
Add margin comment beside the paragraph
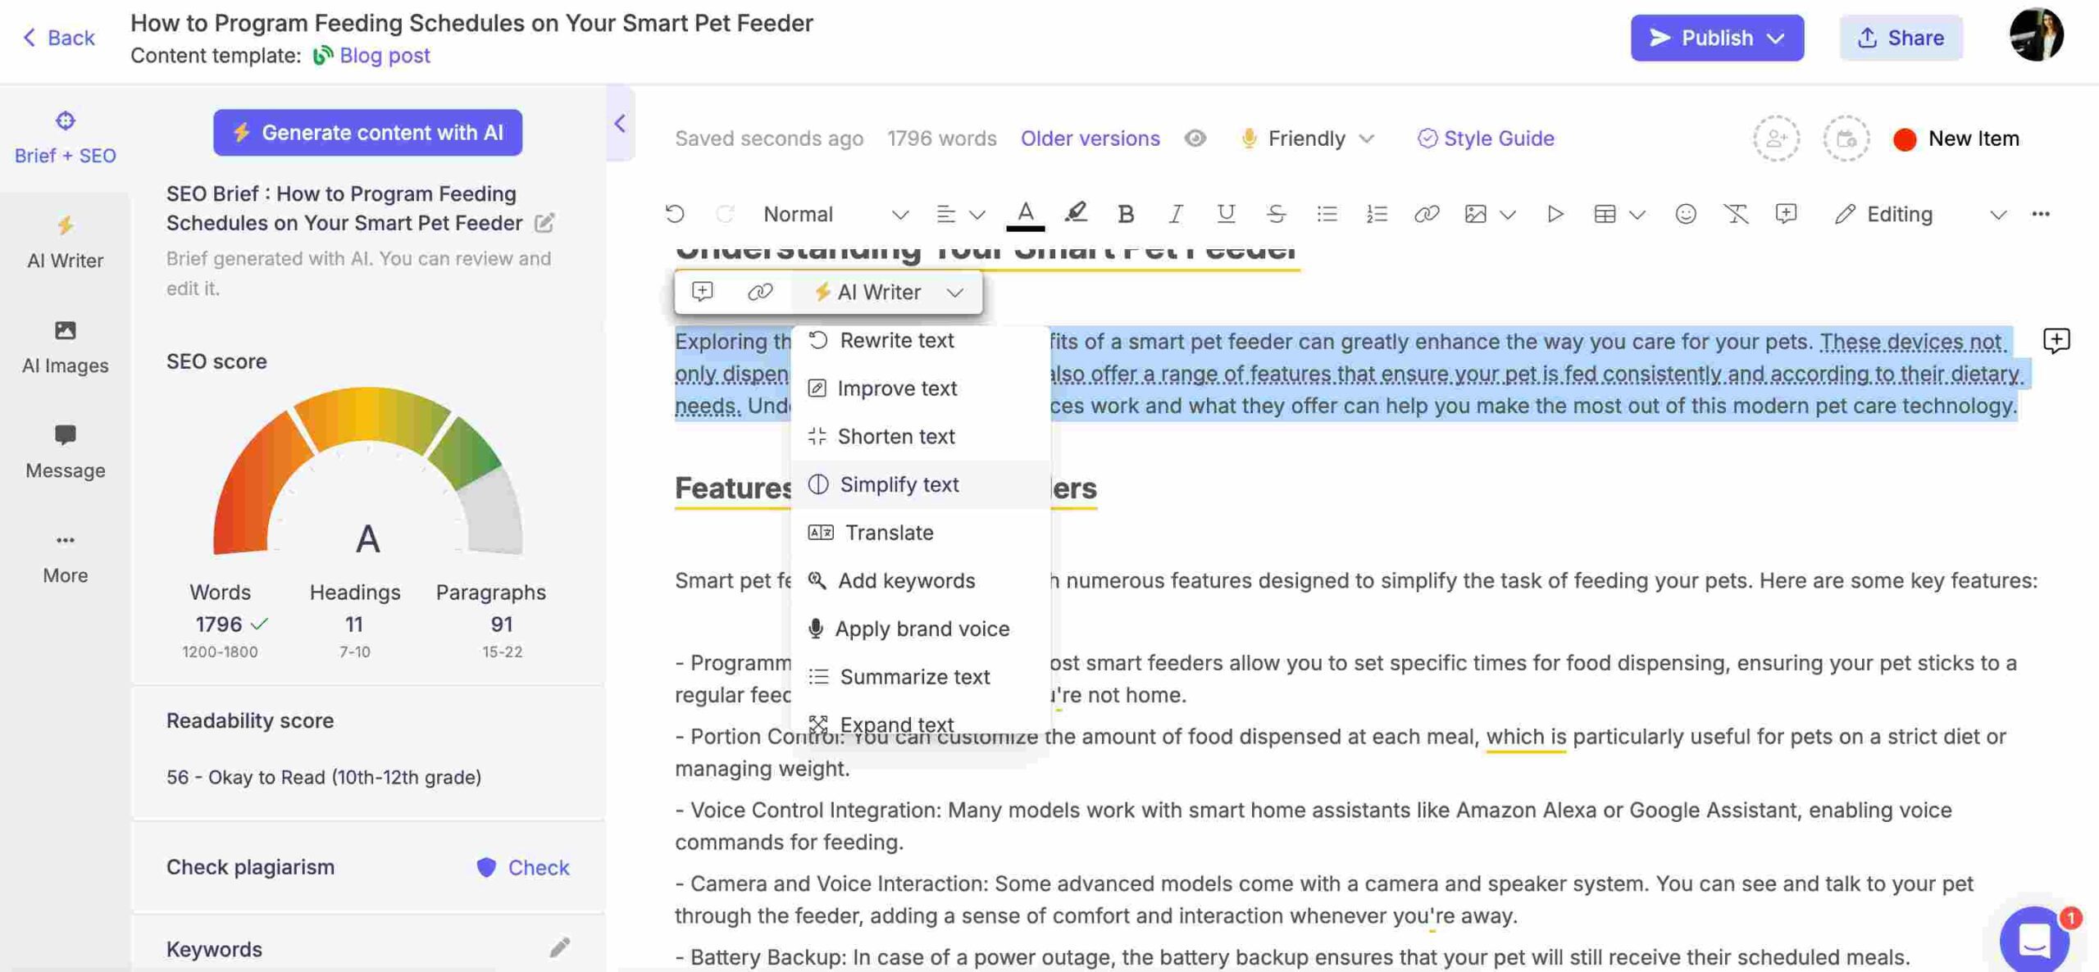tap(2056, 340)
